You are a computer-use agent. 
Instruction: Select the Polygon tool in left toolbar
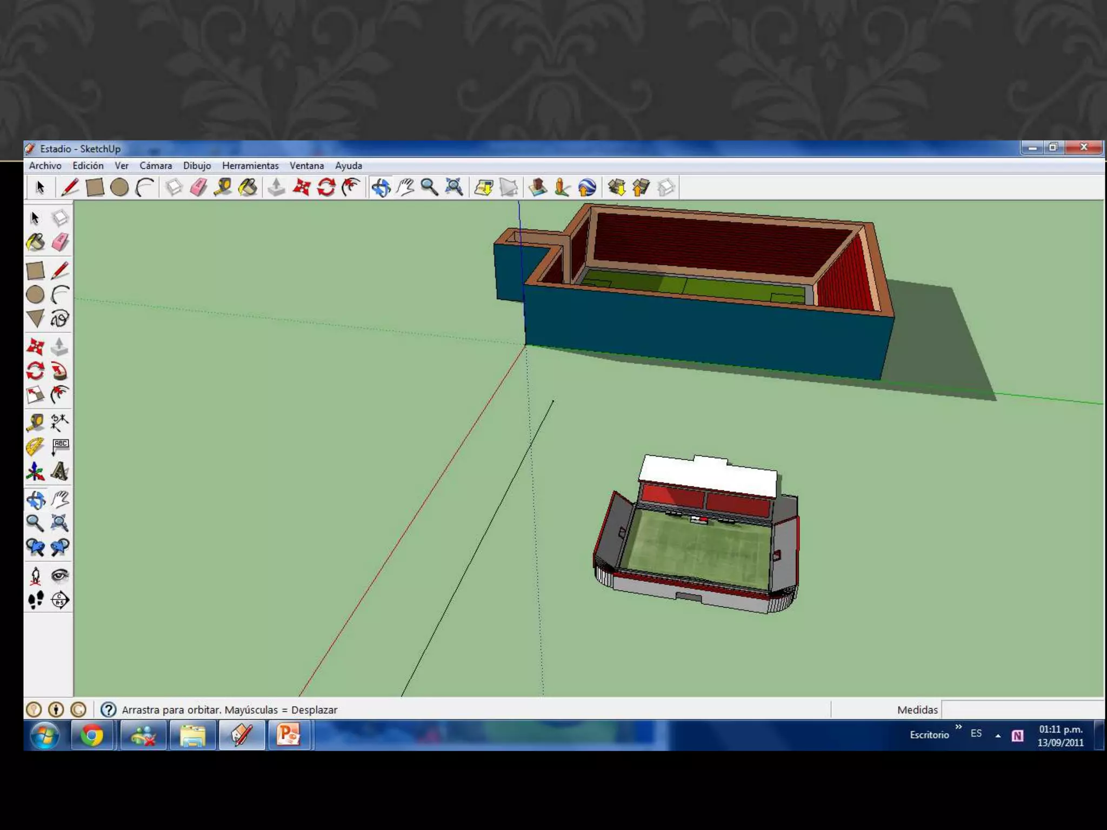pyautogui.click(x=35, y=319)
